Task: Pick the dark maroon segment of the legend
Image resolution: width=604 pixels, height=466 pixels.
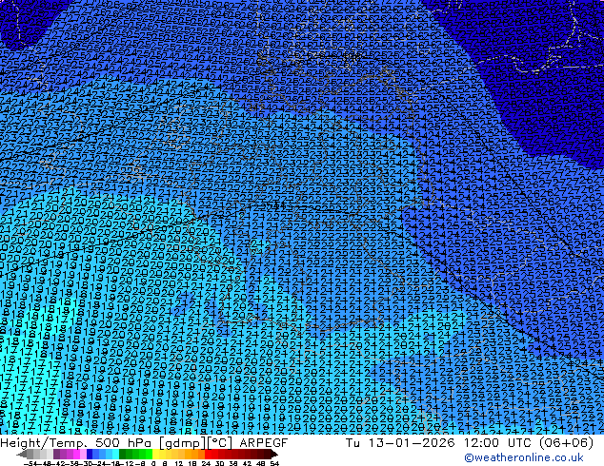Action: pyautogui.click(x=259, y=455)
